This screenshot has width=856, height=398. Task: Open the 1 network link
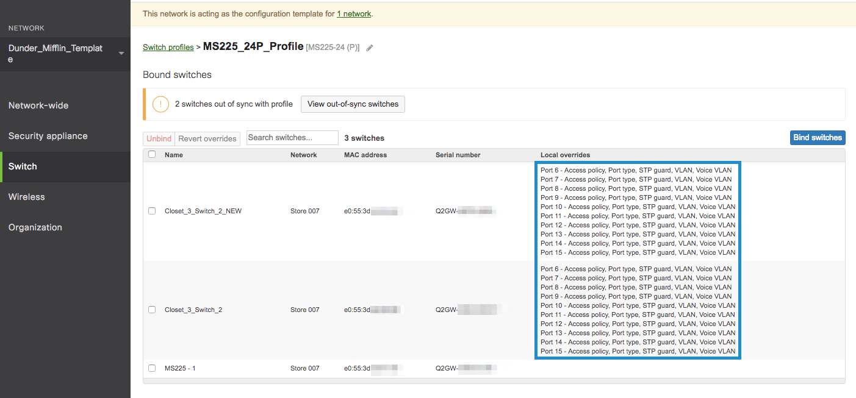(x=354, y=13)
